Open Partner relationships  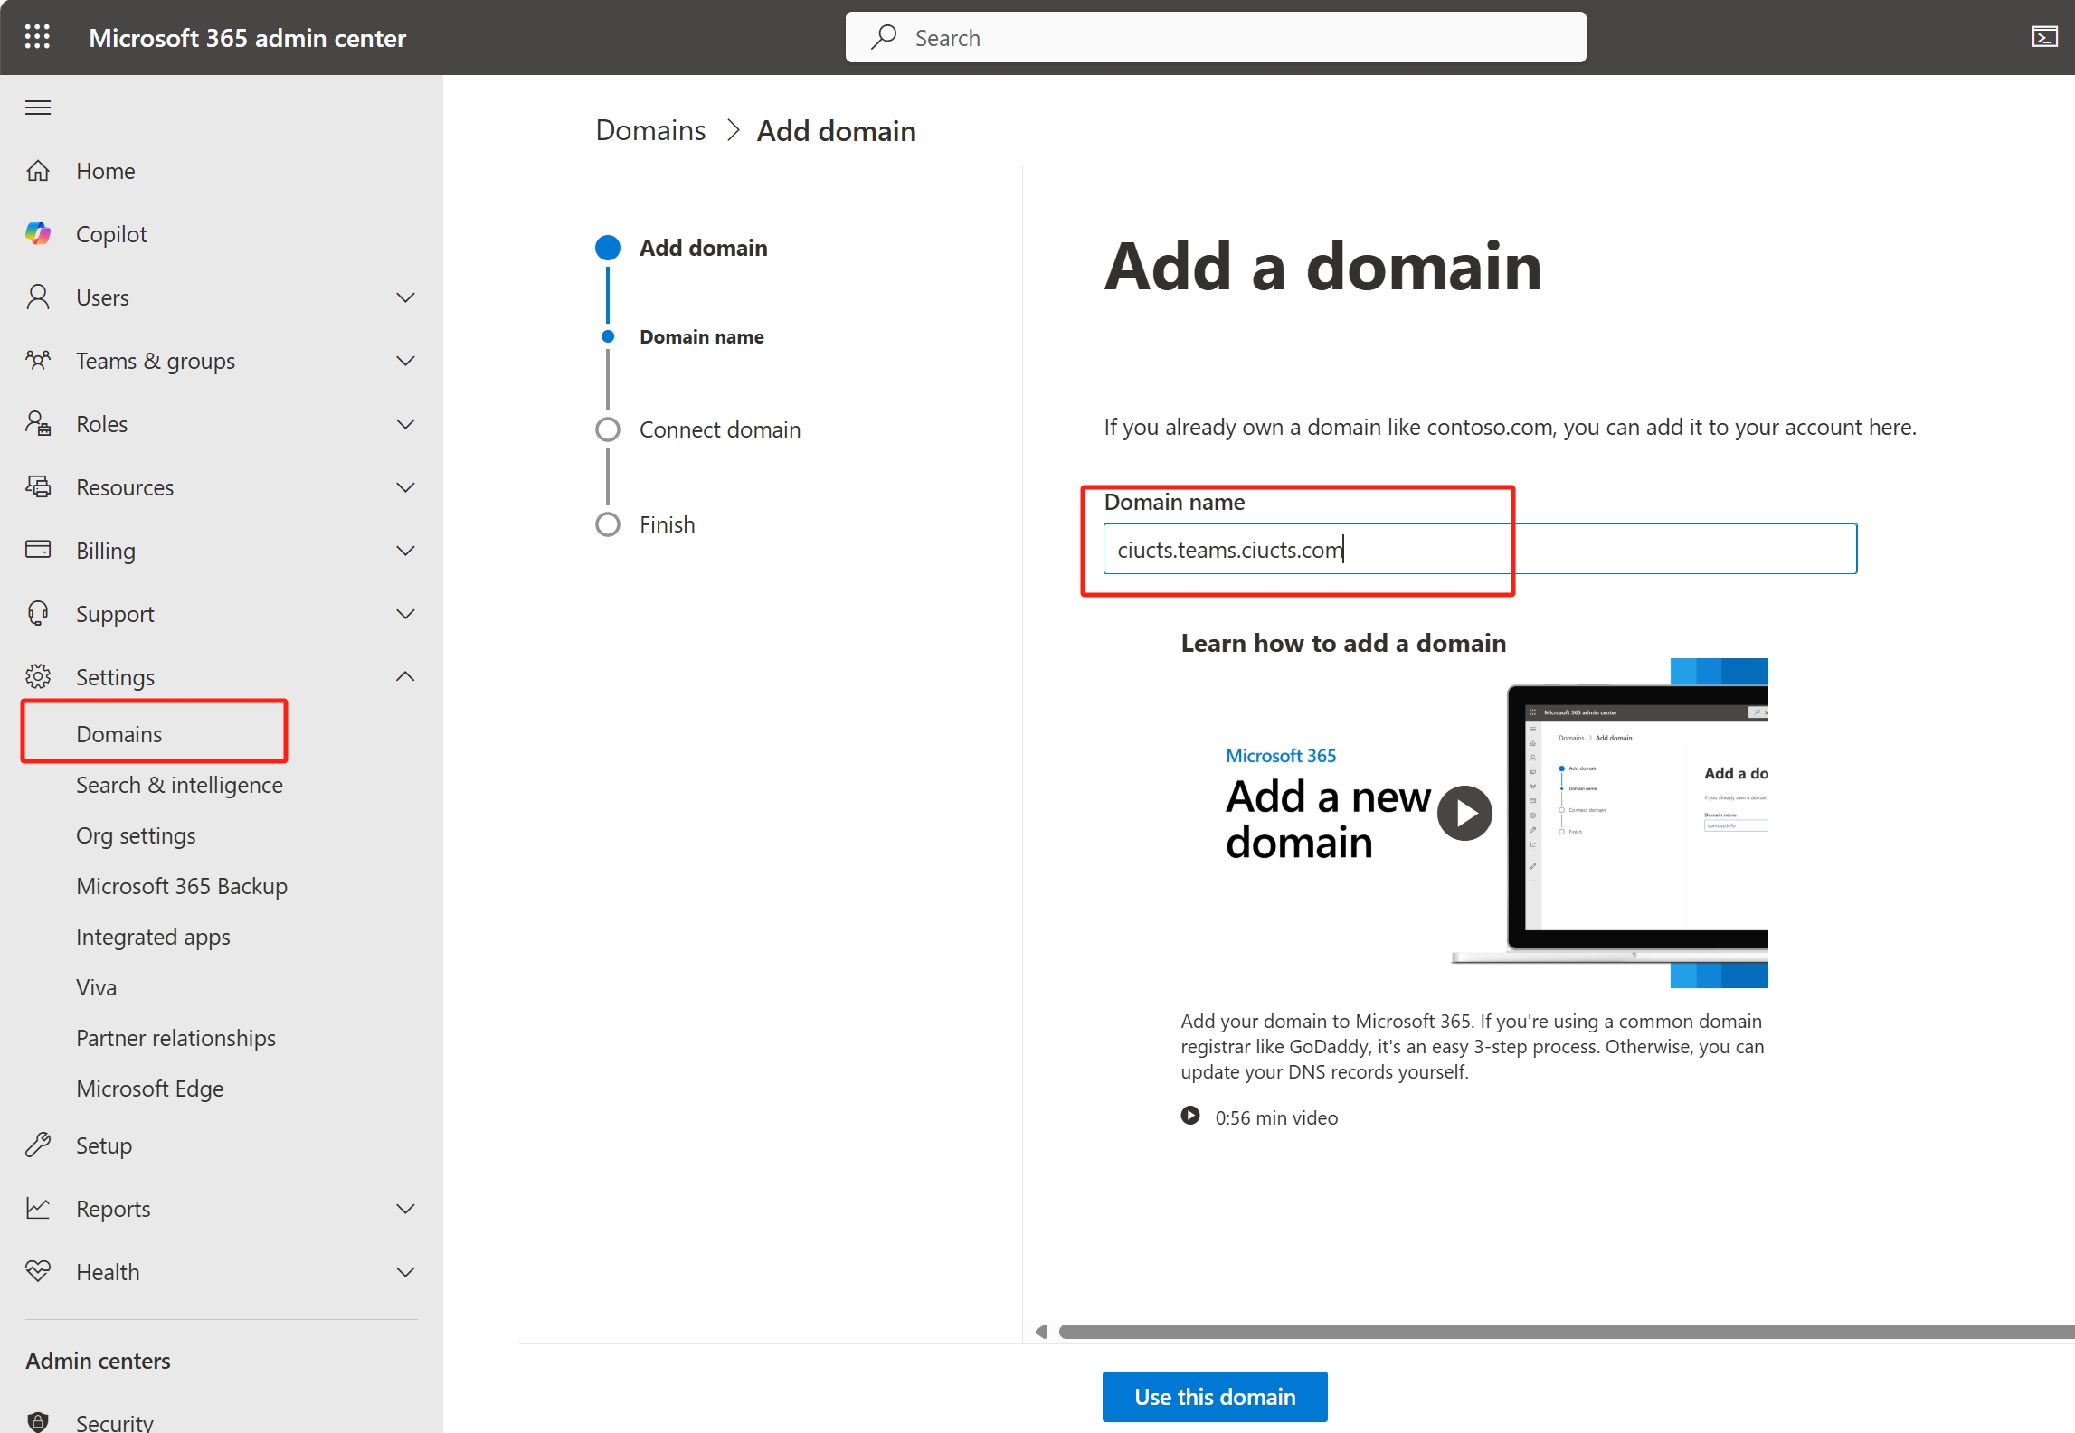175,1038
